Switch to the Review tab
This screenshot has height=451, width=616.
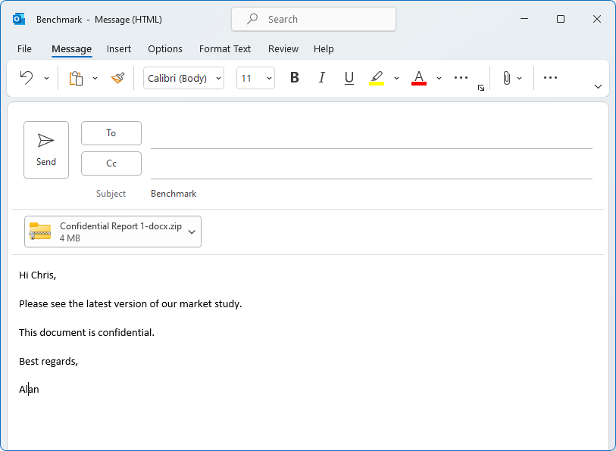(283, 48)
